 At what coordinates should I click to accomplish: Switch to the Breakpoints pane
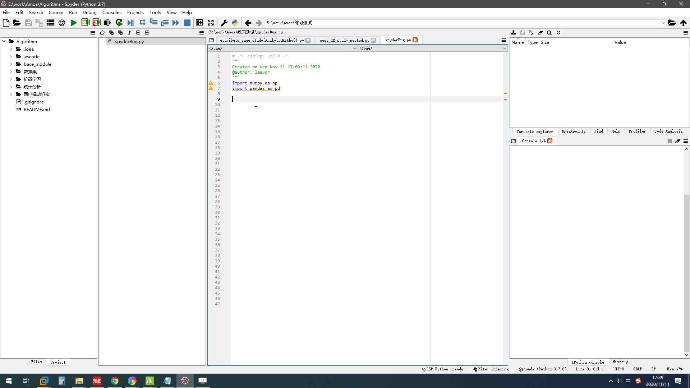574,131
